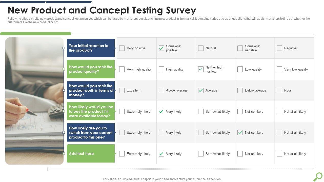
Task: Click the 'switch from your current product' question
Action: [x=91, y=132]
